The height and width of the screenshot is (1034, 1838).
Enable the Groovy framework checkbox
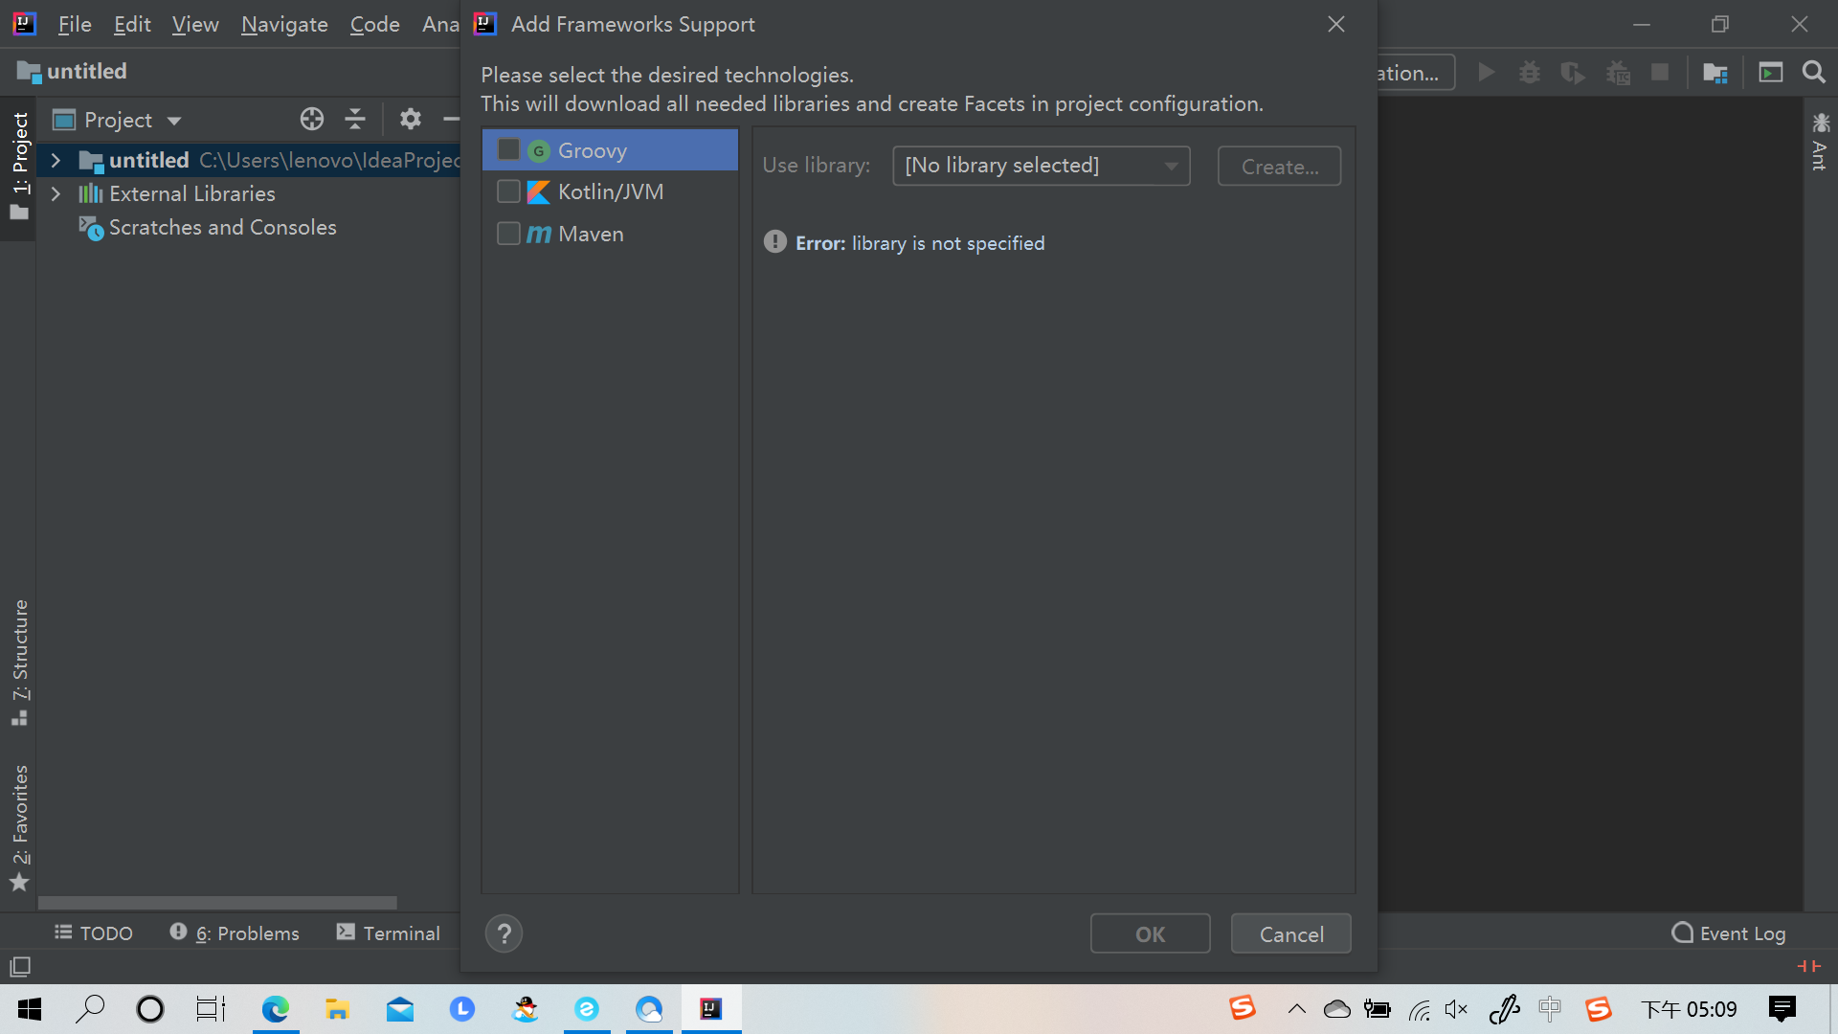pyautogui.click(x=508, y=149)
